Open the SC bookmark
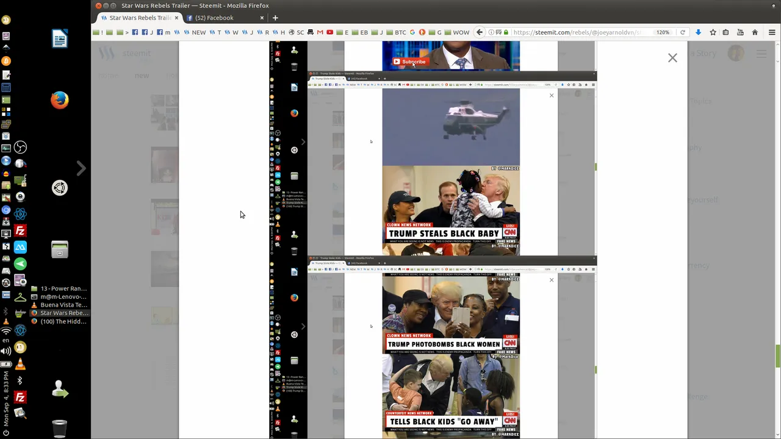Viewport: 781px width, 439px height. coord(297,32)
